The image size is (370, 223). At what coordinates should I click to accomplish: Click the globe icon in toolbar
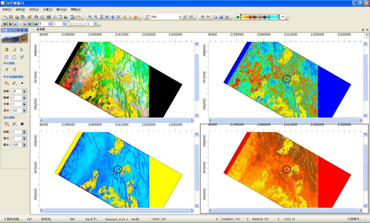coord(66,17)
